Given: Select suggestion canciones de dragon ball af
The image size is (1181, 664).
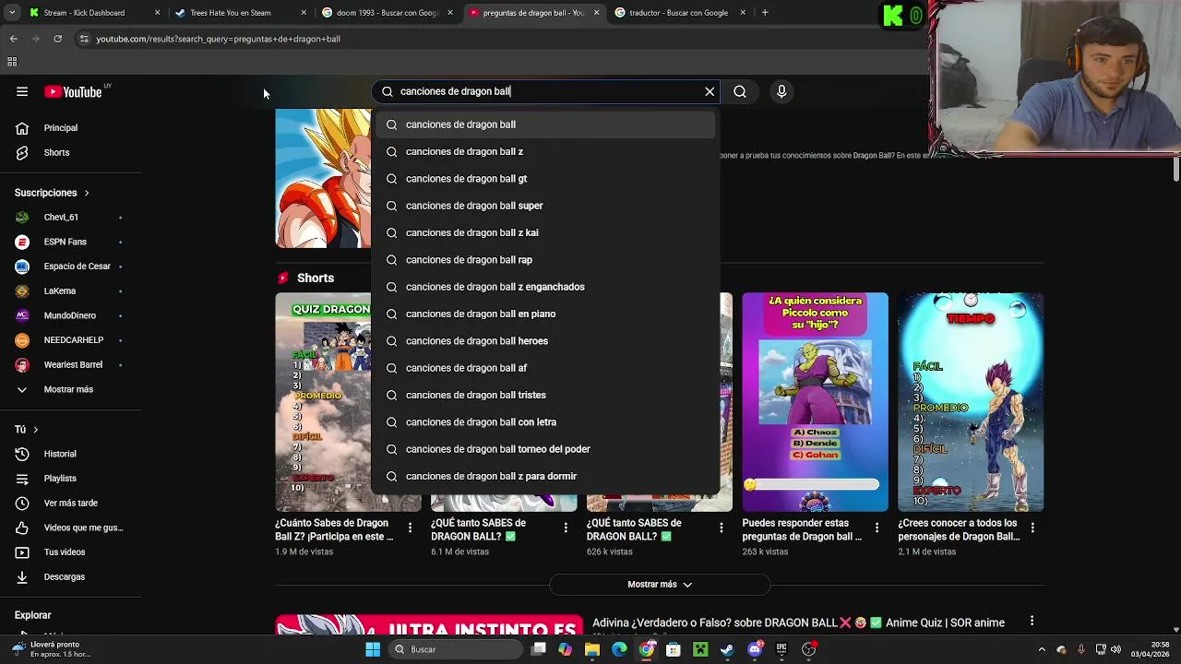Looking at the screenshot, I should click(544, 368).
